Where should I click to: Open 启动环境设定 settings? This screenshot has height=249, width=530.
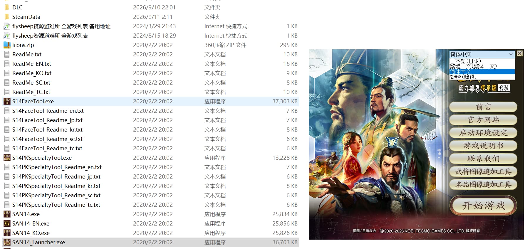pos(483,133)
